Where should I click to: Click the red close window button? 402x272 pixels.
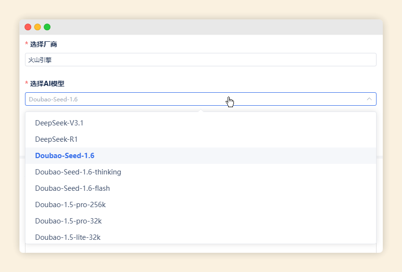click(x=28, y=27)
